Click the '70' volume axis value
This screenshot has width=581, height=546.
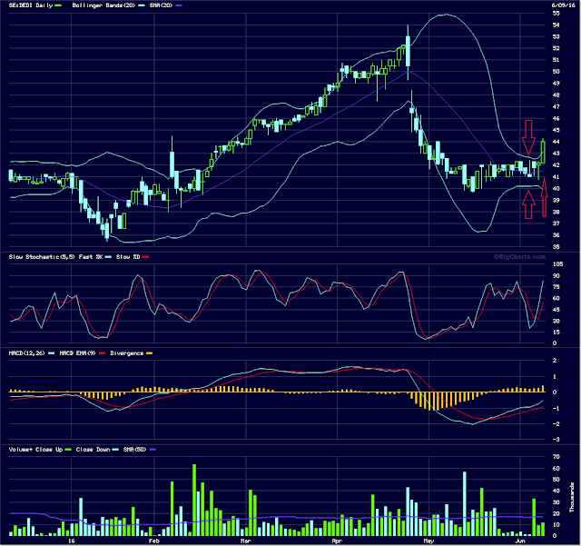click(x=556, y=457)
